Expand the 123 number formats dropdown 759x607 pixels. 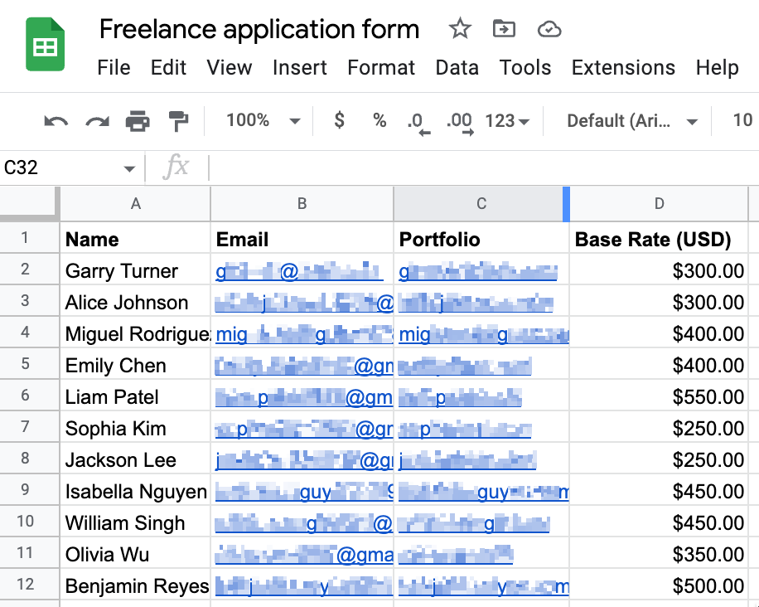click(507, 122)
